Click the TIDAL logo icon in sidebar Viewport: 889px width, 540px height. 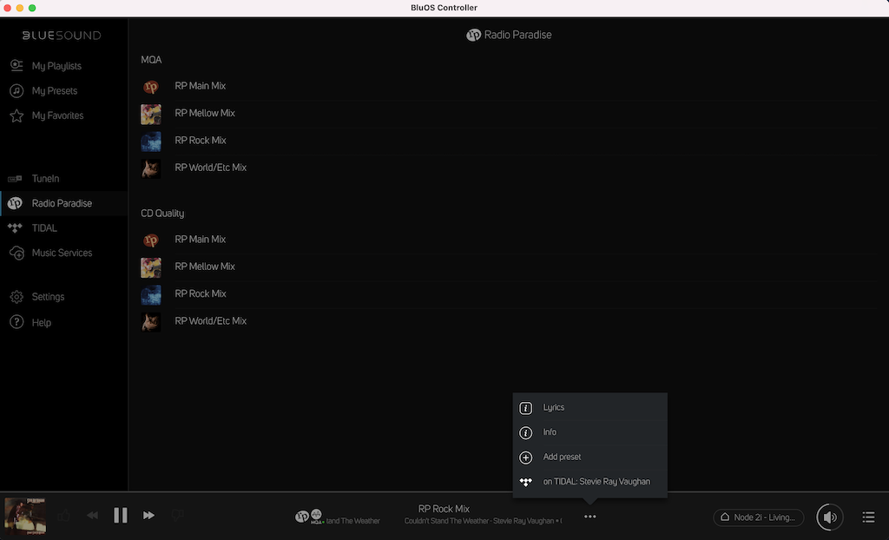16,228
